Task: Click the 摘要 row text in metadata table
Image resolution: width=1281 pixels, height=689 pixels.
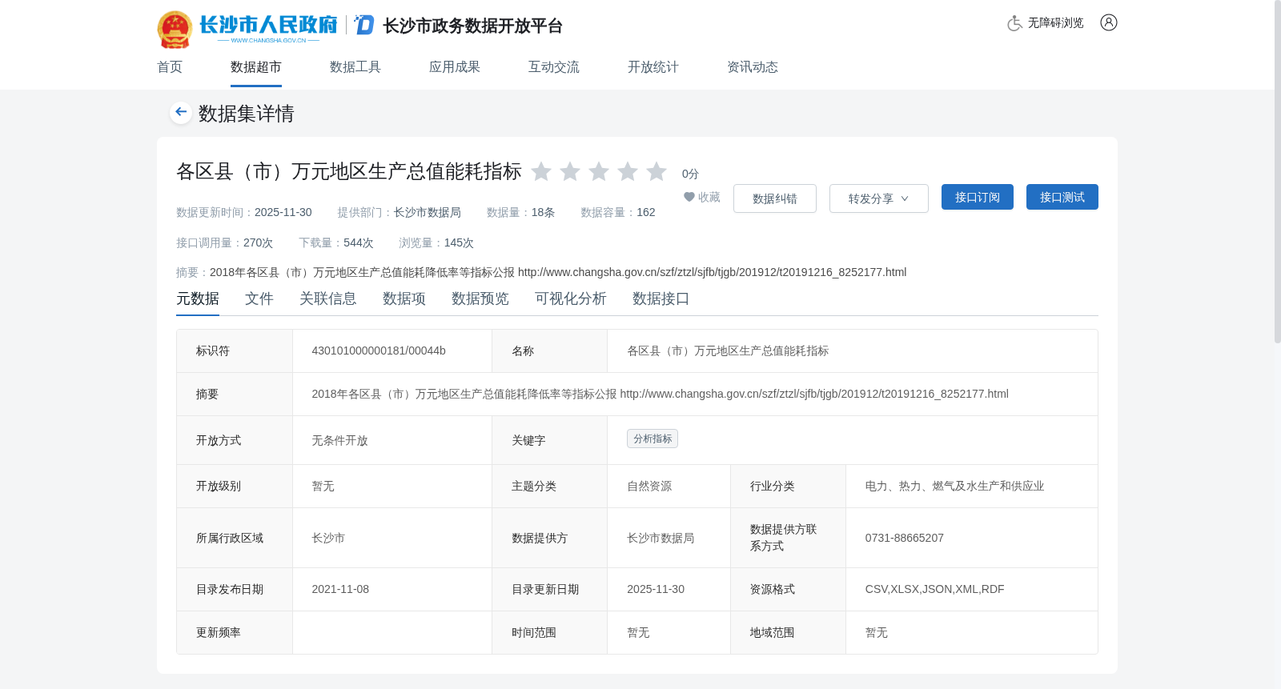Action: tap(661, 394)
